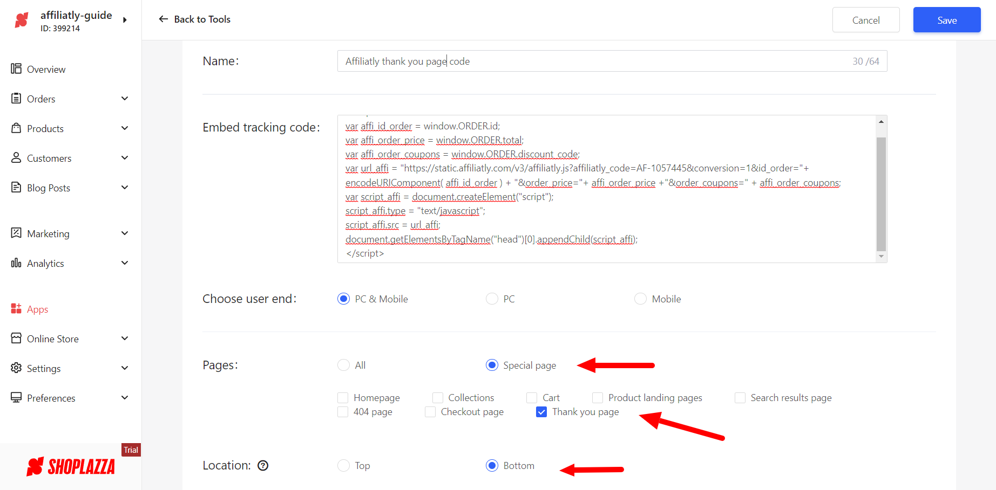Click the Analytics bar chart icon

(x=16, y=263)
